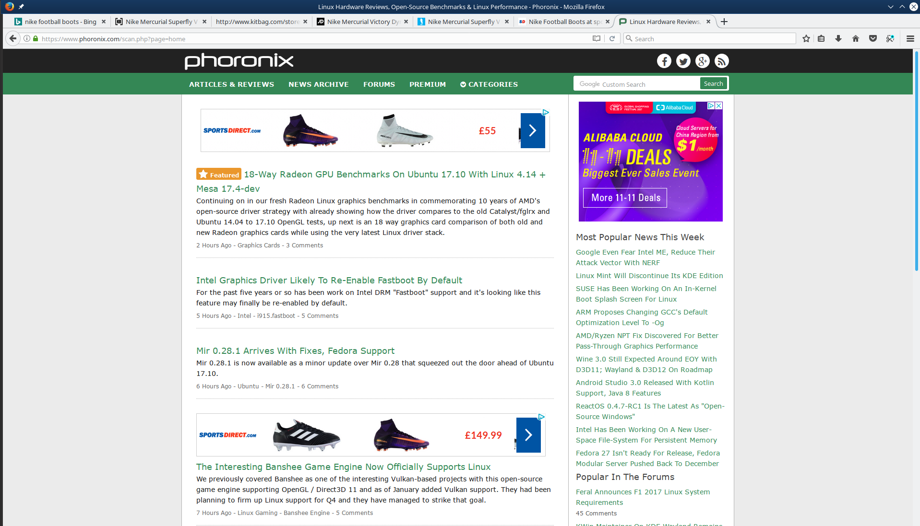920x526 pixels.
Task: Close the Linux Hardware Reviews tab
Action: [x=708, y=22]
